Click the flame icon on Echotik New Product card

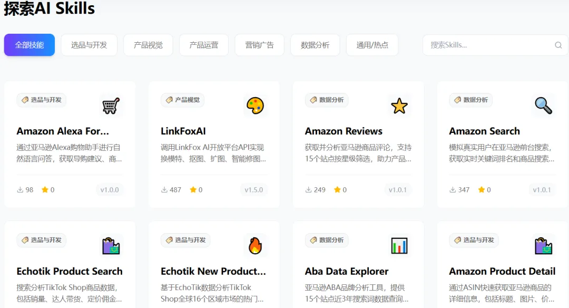point(255,246)
